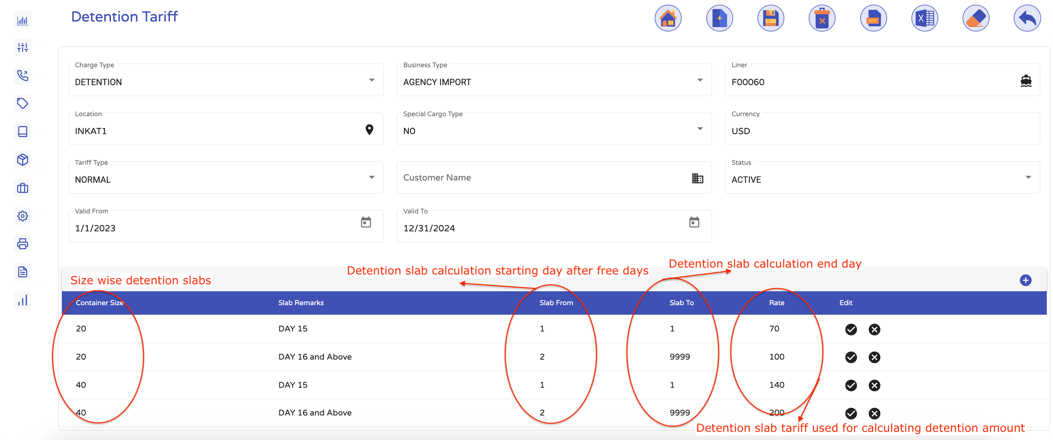Confirm edit for 40 DAY 15 row
The height and width of the screenshot is (440, 1053).
(x=851, y=385)
